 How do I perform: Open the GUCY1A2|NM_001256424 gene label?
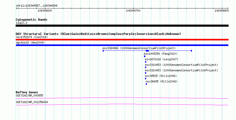pos(32,102)
